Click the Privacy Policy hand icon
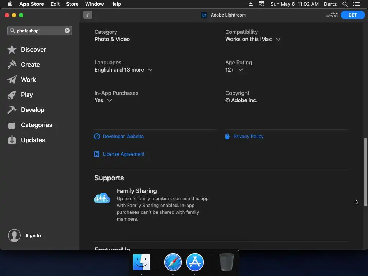 [227, 136]
